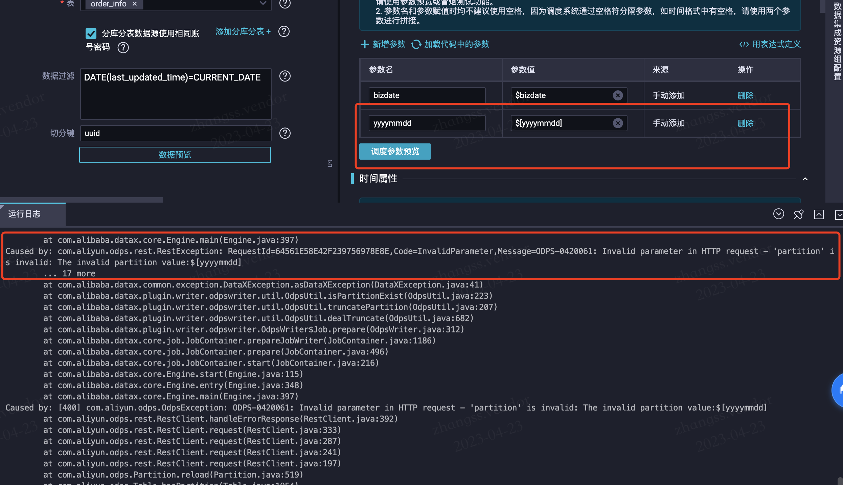843x485 pixels.
Task: Click the 数据预览 button
Action: pyautogui.click(x=175, y=155)
